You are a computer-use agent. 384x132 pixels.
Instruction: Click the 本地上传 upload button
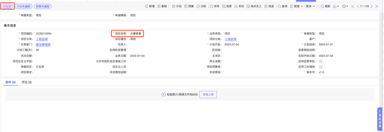pyautogui.click(x=208, y=94)
